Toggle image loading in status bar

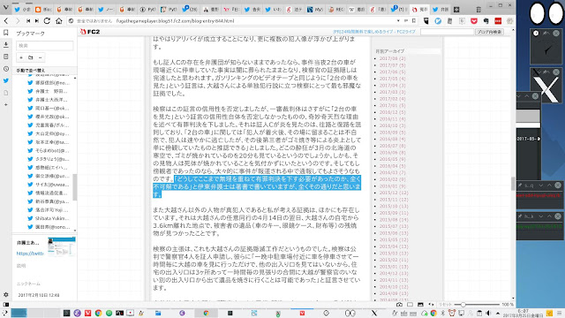(420, 305)
